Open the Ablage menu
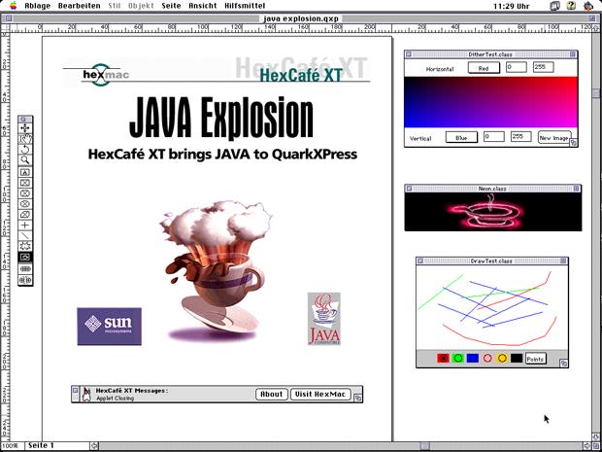Screen dimensions: 602x452 pos(35,6)
